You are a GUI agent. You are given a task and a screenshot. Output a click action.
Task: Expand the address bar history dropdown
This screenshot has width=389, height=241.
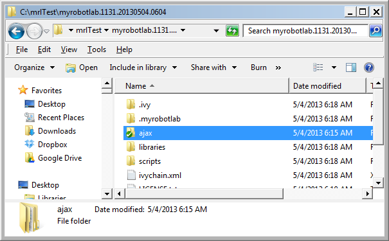click(216, 31)
